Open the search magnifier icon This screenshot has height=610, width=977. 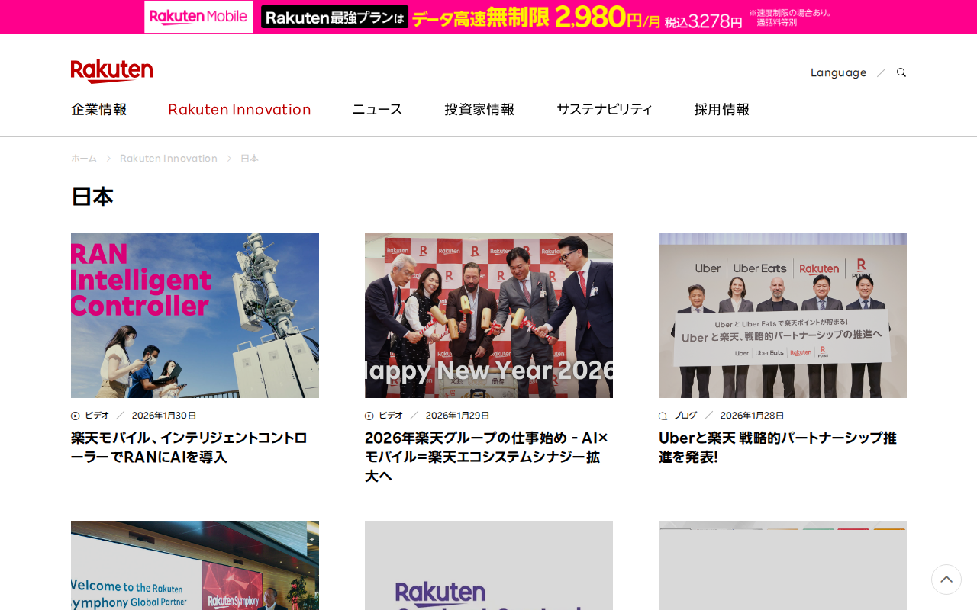tap(901, 72)
